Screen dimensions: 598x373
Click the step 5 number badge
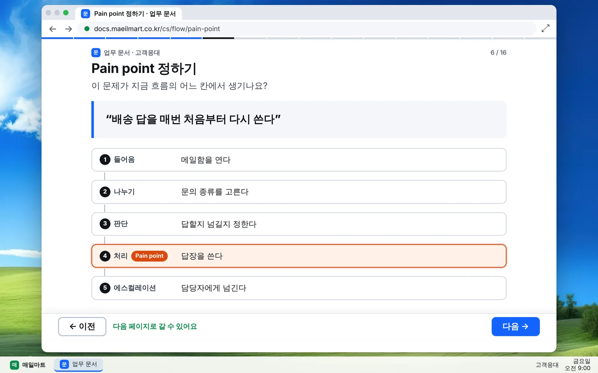(105, 288)
